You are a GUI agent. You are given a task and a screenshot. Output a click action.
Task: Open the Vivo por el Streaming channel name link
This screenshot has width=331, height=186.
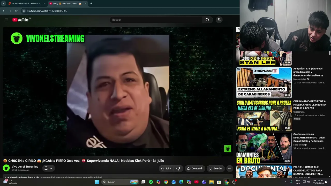[25, 167]
